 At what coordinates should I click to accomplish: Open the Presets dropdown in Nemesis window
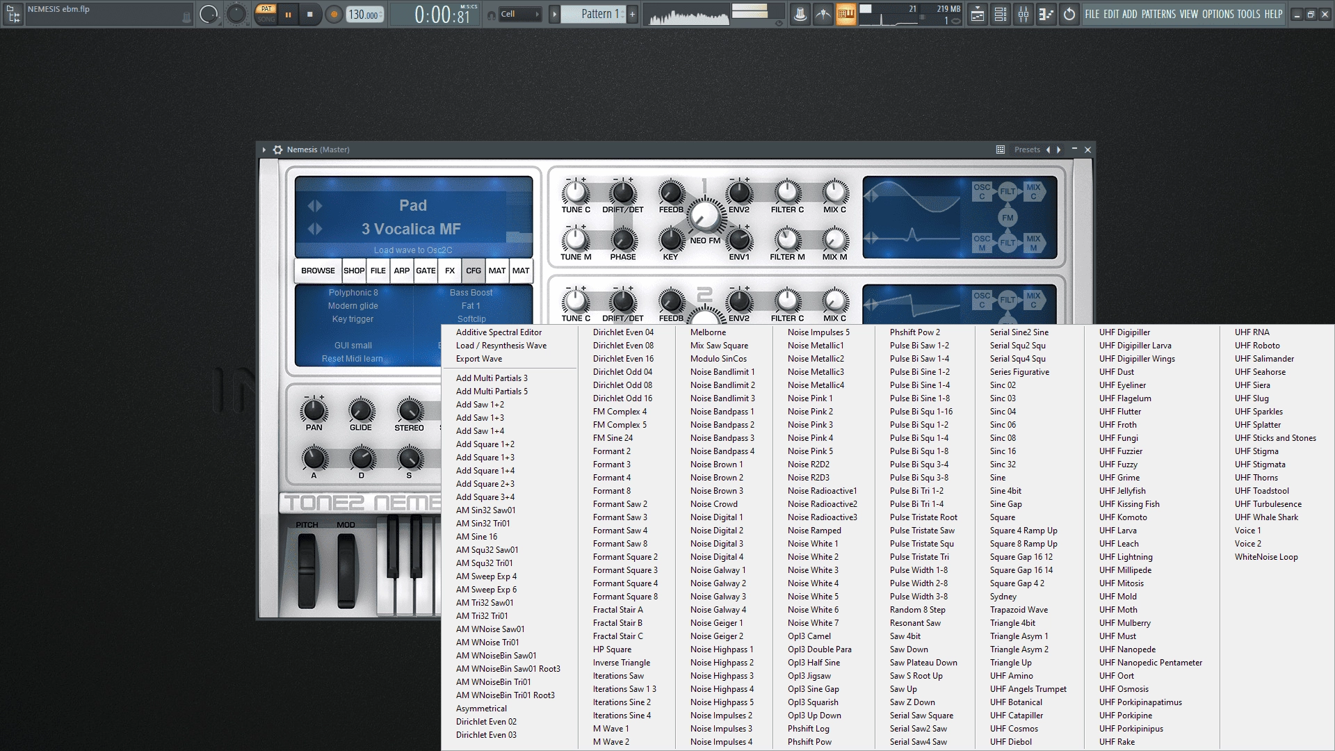pyautogui.click(x=1027, y=150)
